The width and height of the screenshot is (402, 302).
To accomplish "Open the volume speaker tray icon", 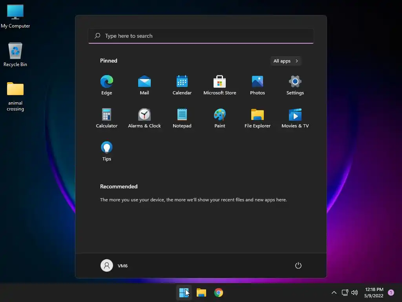I will coord(354,293).
